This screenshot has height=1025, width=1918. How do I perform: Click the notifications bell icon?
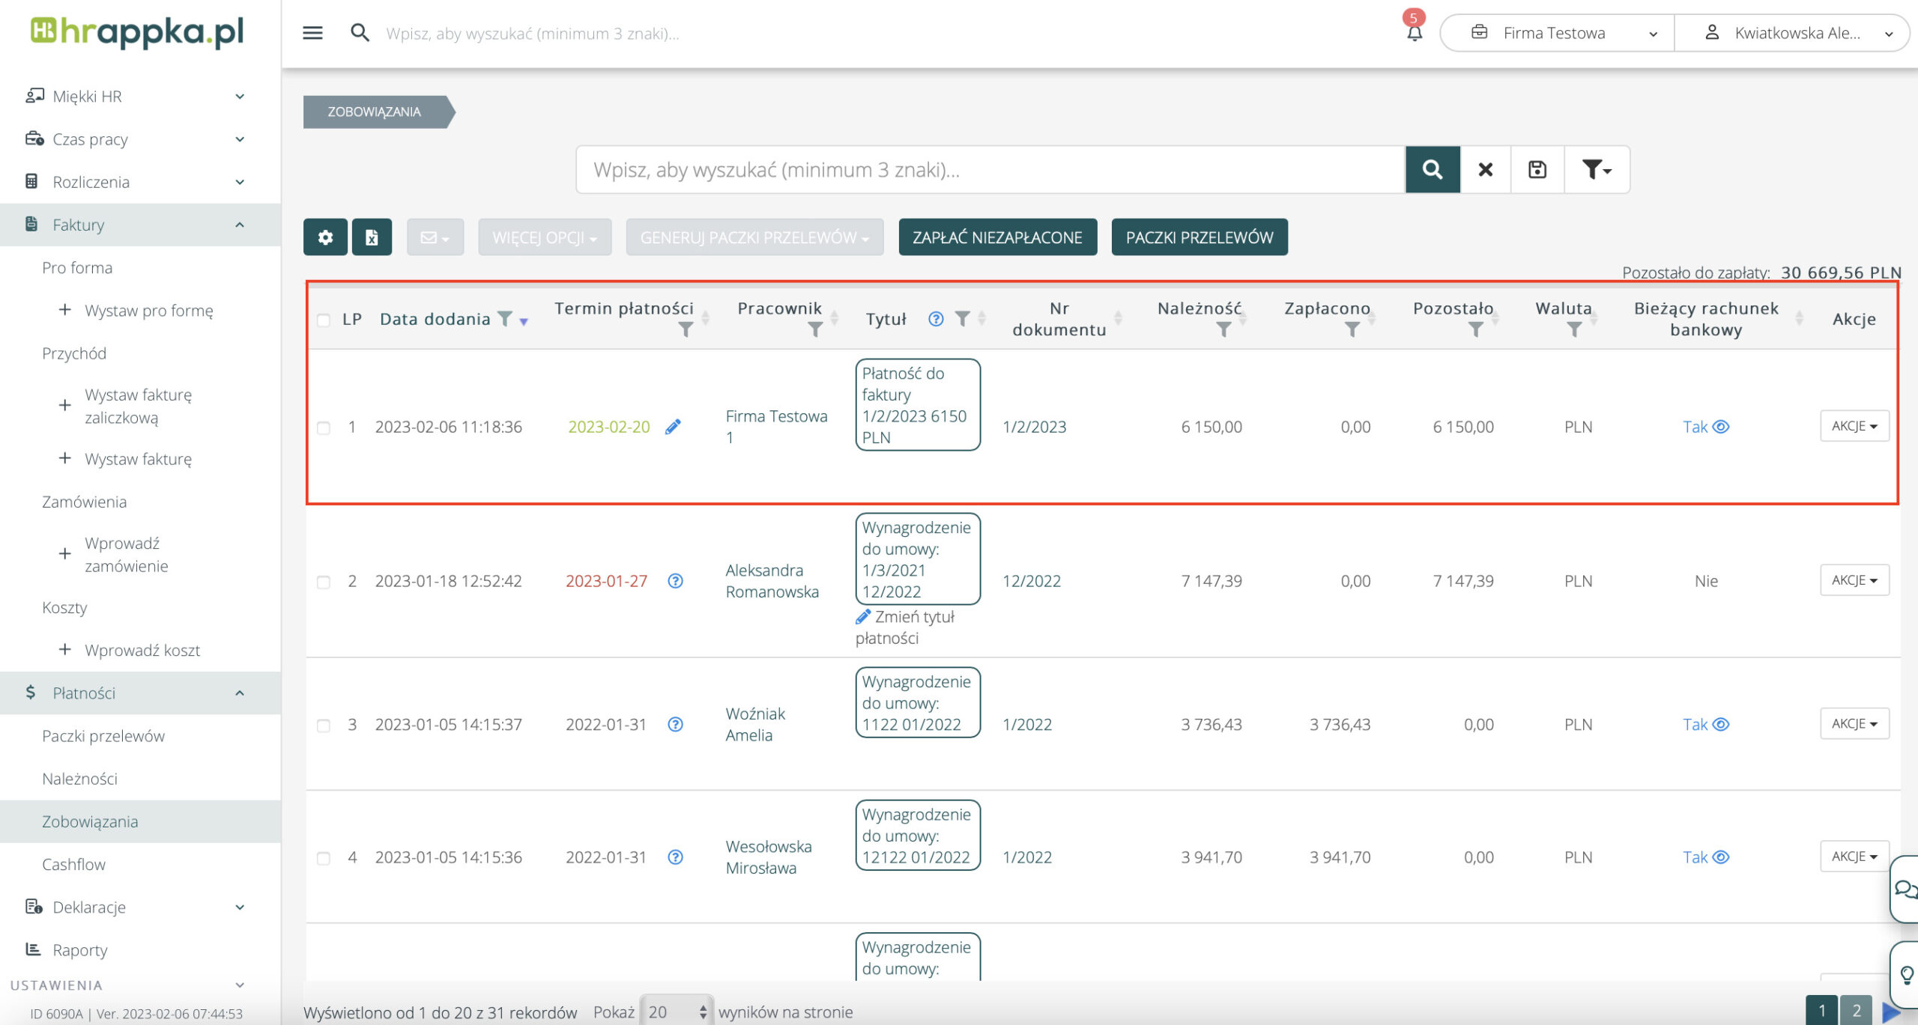[x=1414, y=33]
